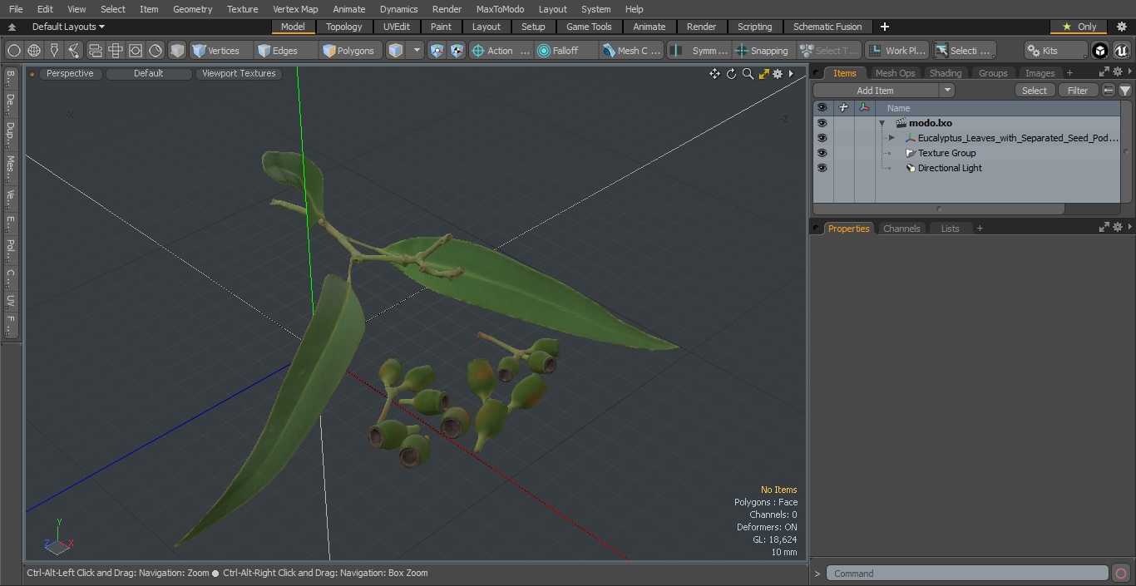Open the Kits button

click(x=1055, y=51)
